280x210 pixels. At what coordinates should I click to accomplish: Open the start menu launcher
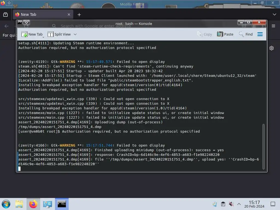[6, 204]
